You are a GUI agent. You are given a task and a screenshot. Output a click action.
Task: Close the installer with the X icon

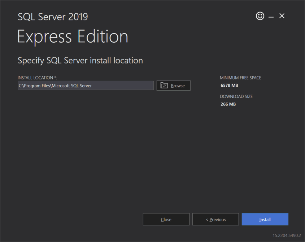[282, 16]
